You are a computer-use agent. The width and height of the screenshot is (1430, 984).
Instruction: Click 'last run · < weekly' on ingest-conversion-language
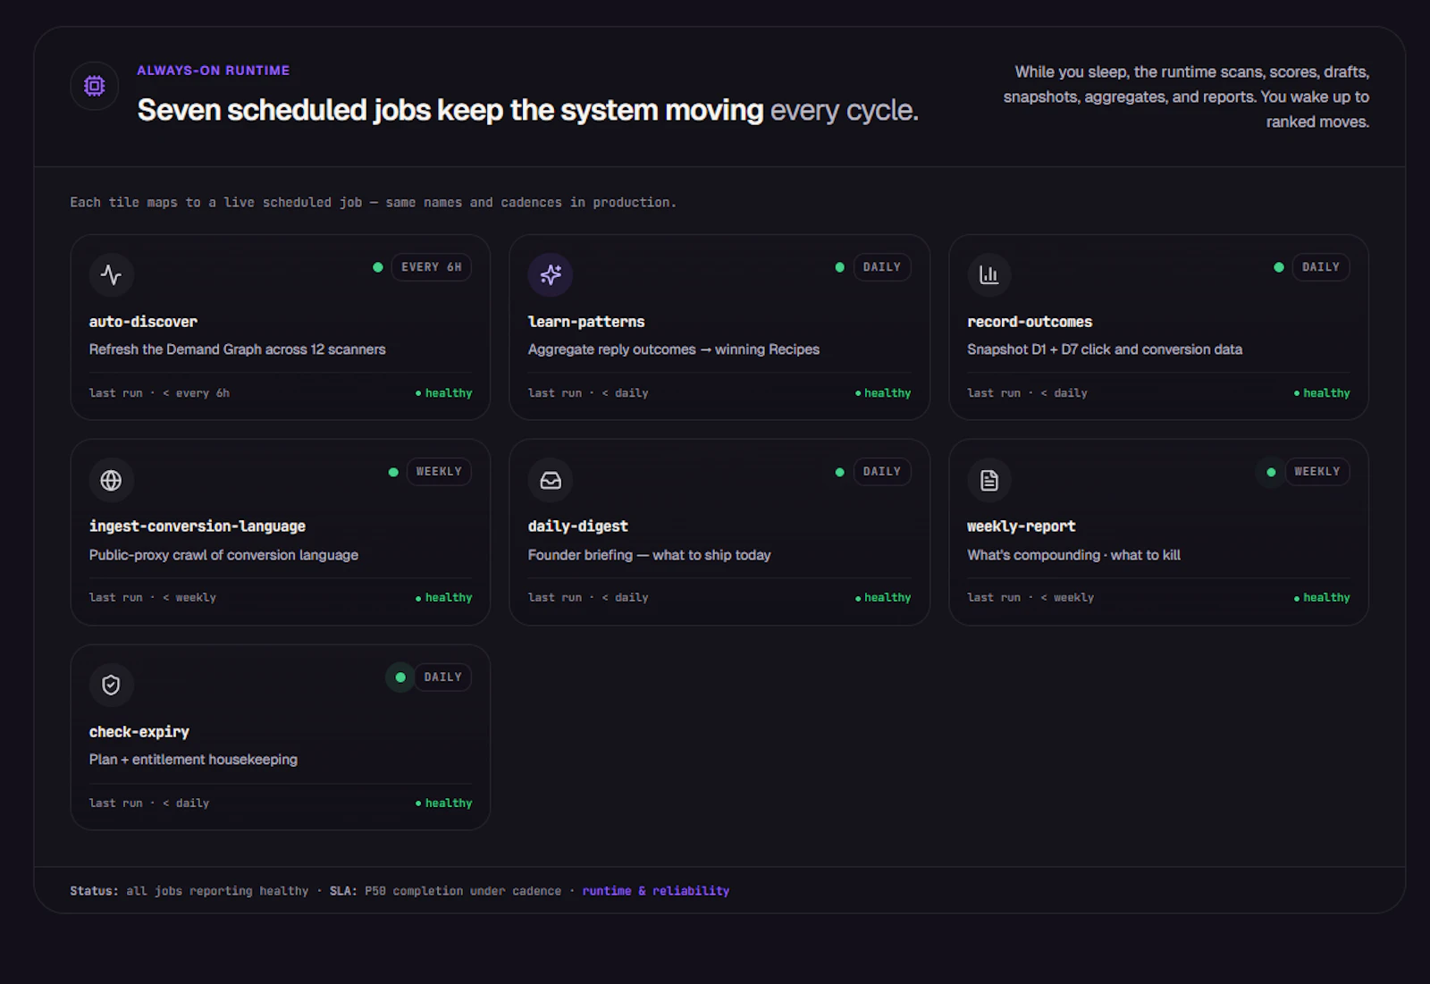[153, 598]
